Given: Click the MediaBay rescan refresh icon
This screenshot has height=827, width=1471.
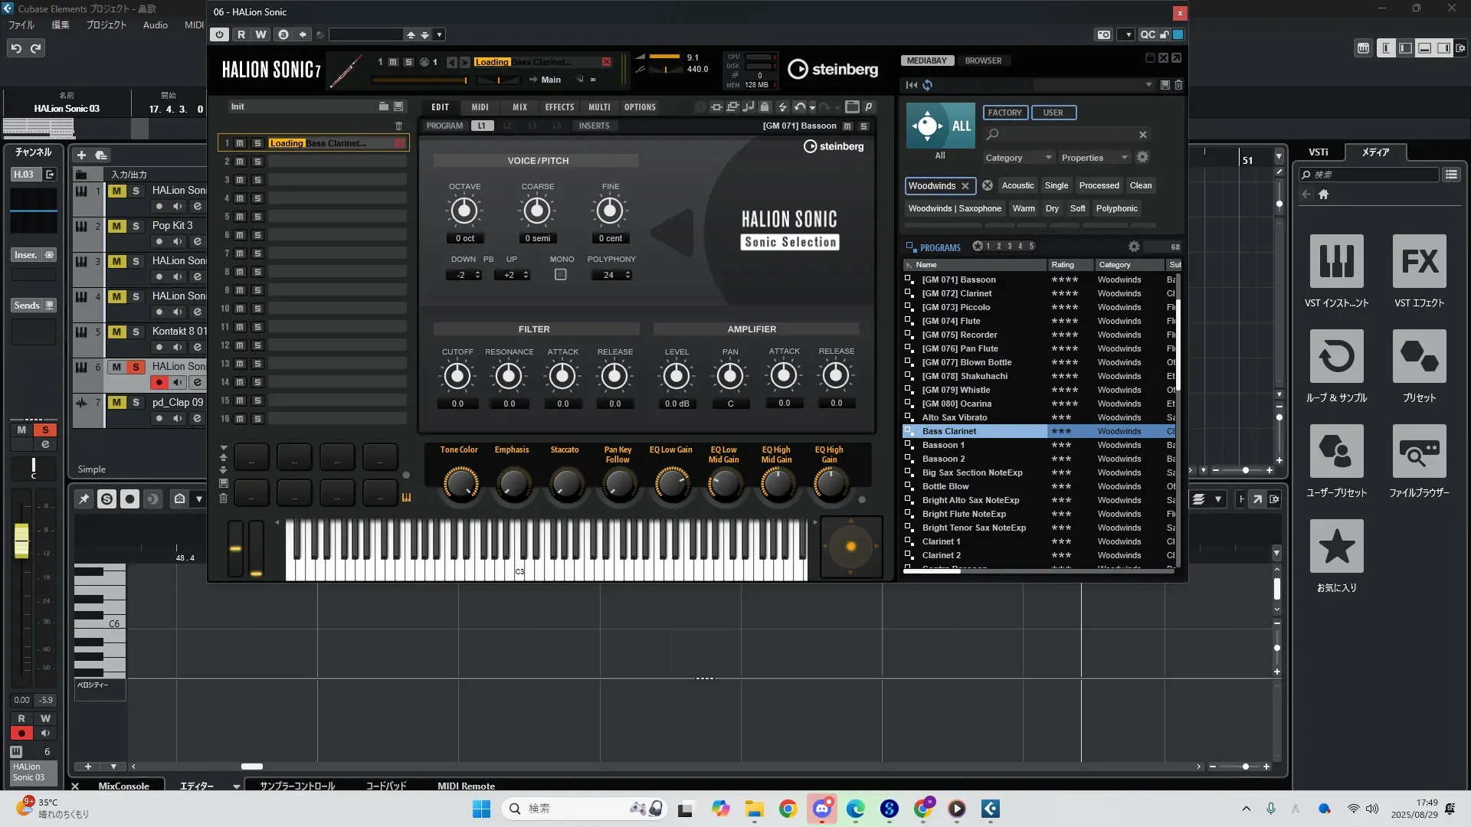Looking at the screenshot, I should (928, 85).
